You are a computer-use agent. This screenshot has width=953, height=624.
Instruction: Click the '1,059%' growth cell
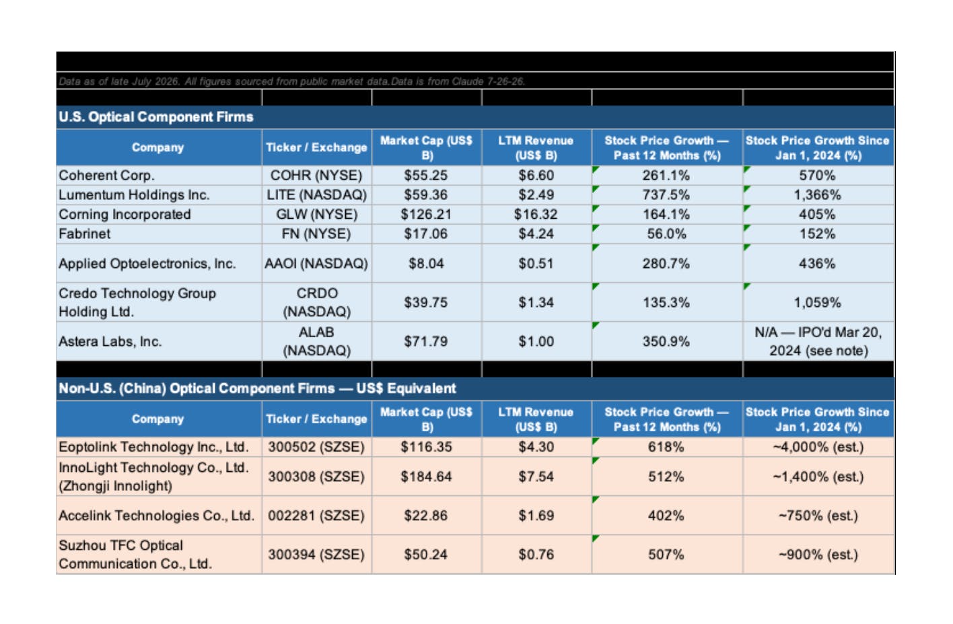pos(818,303)
